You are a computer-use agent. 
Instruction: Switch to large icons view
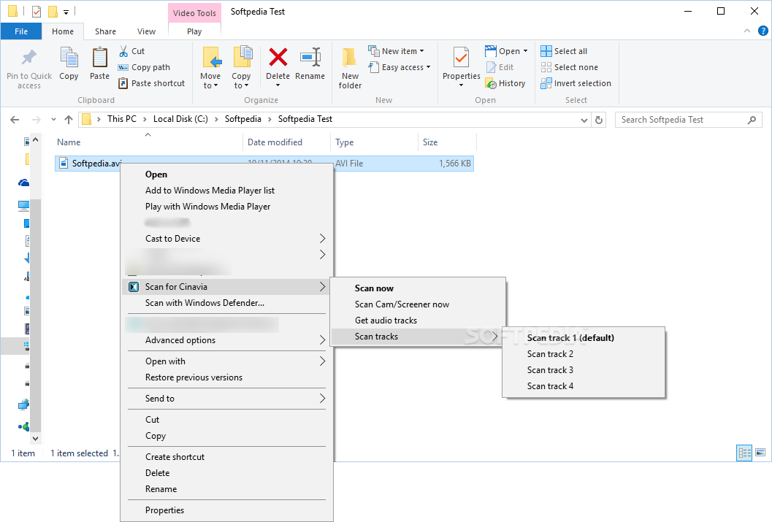coord(760,453)
